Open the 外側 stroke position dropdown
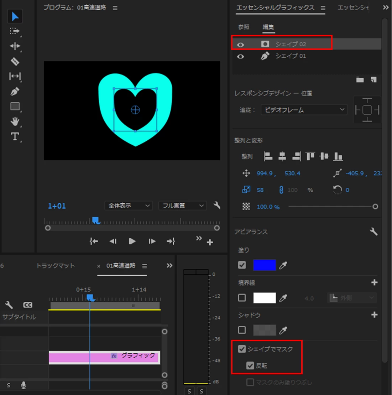 coord(352,298)
